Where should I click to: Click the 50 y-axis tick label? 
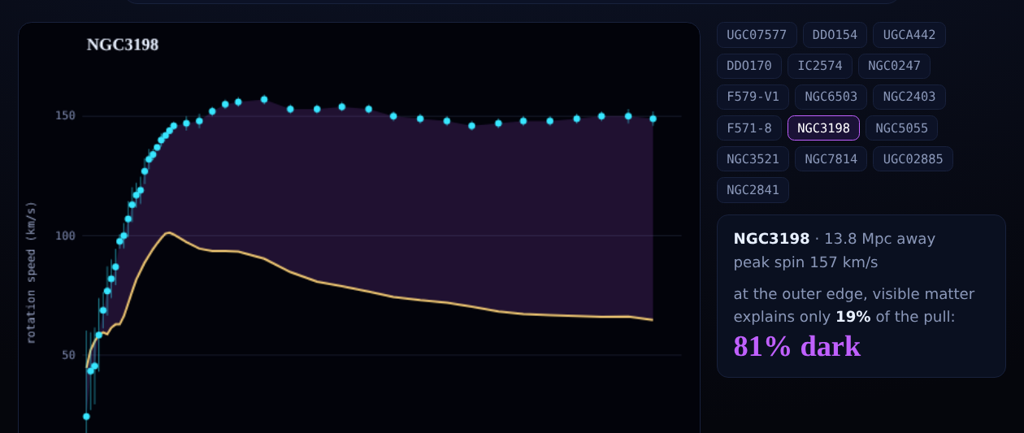click(x=68, y=355)
